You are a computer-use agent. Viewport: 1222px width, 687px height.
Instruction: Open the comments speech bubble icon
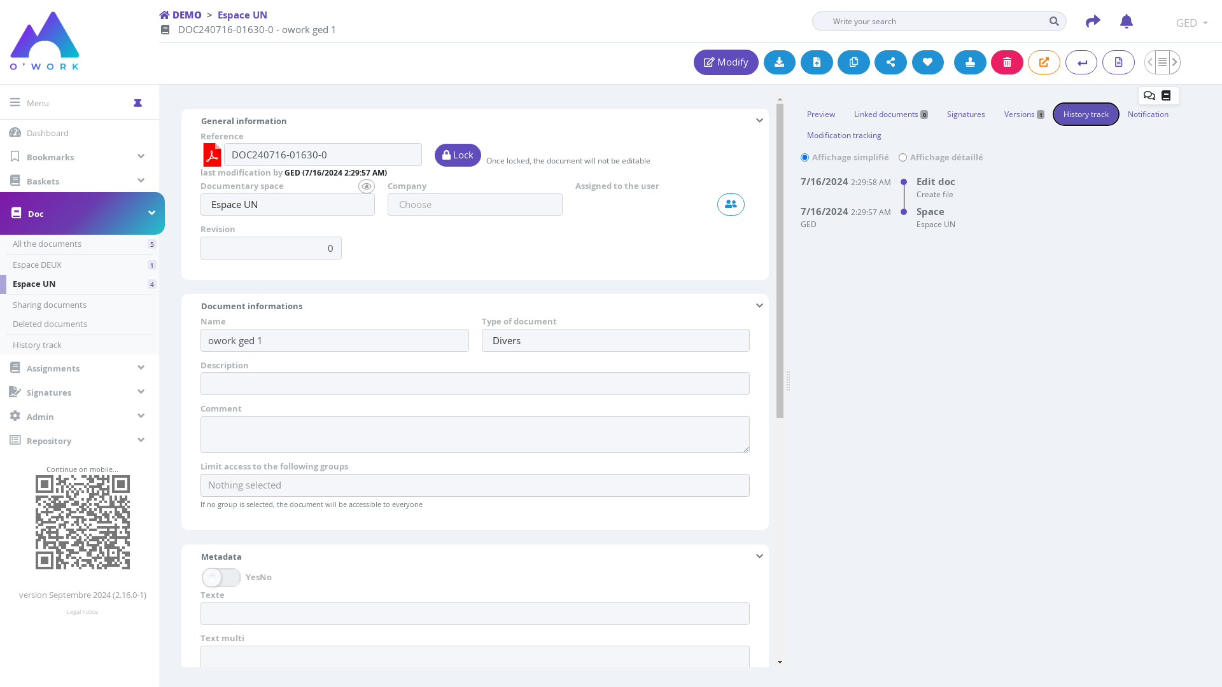coord(1149,95)
